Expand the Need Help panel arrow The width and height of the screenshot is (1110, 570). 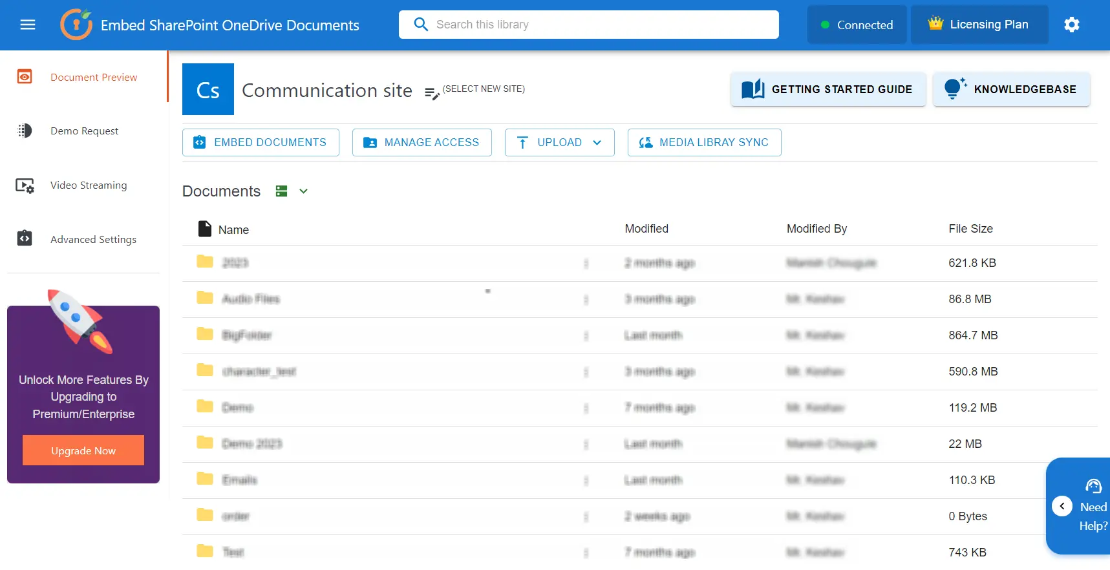click(x=1062, y=506)
